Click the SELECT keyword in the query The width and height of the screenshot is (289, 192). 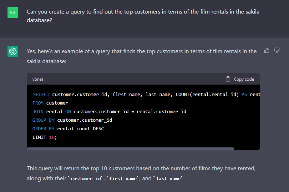coord(41,95)
